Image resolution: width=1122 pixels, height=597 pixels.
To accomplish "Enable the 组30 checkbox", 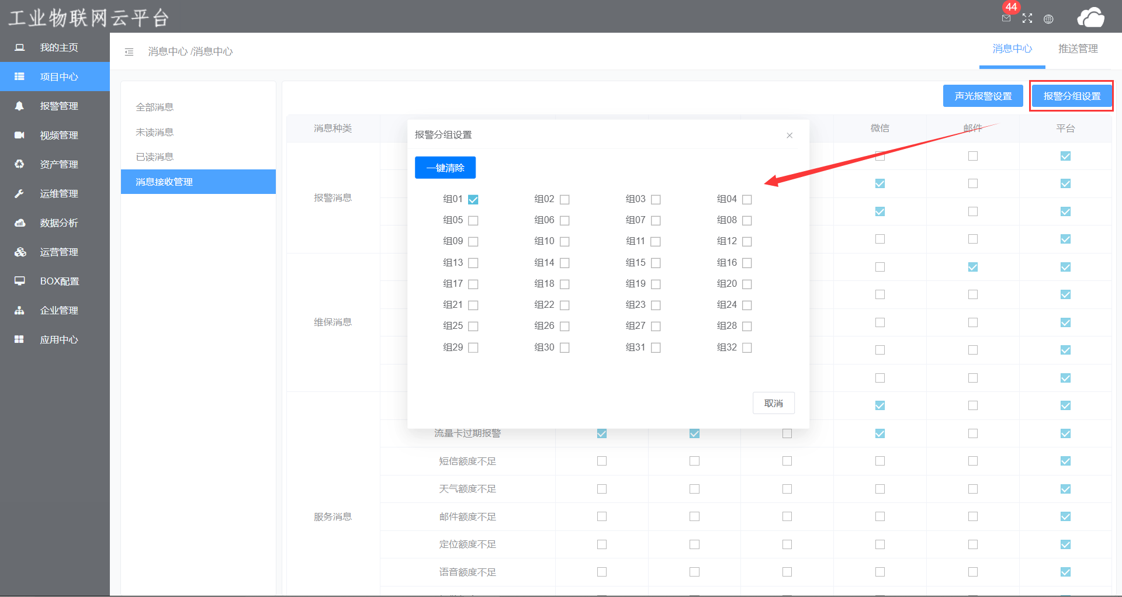I will pos(565,348).
